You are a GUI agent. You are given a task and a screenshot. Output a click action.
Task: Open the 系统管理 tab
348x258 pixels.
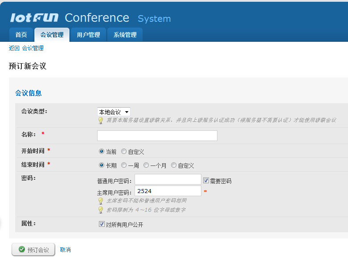tap(125, 35)
